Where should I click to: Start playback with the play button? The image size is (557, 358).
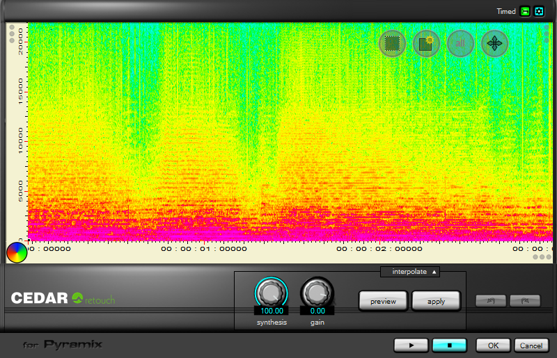pyautogui.click(x=411, y=345)
